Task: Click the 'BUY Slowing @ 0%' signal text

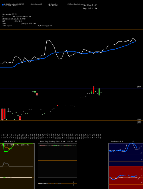Action: [x=45, y=26]
